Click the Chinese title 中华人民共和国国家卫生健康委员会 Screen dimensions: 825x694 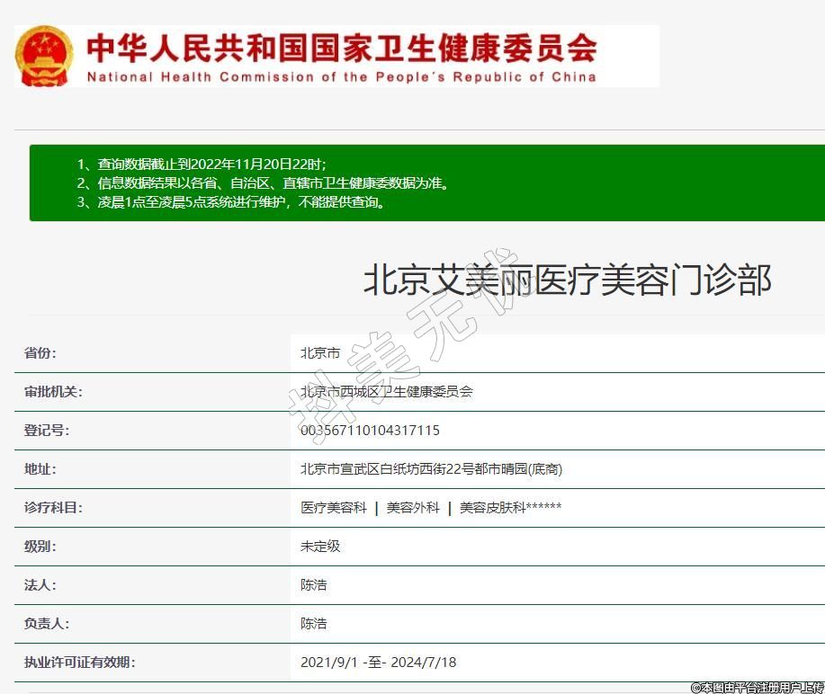coord(341,48)
